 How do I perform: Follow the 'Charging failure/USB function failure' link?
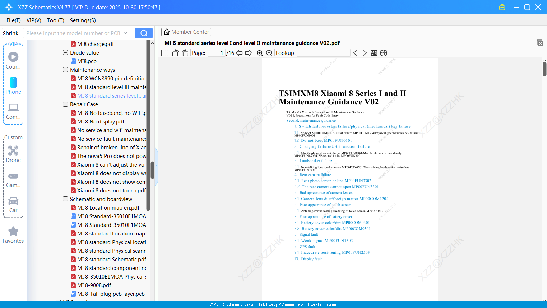335,146
